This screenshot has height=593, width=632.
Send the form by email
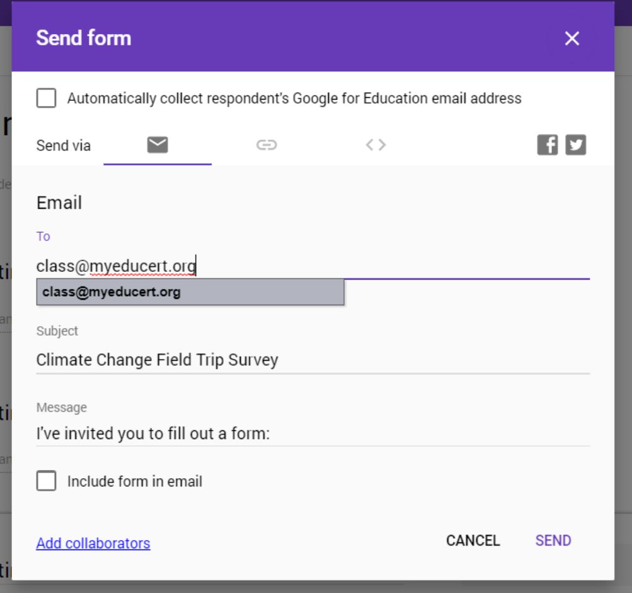[x=553, y=541]
